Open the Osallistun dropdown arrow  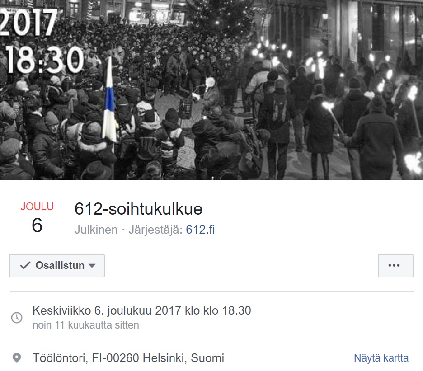(92, 266)
